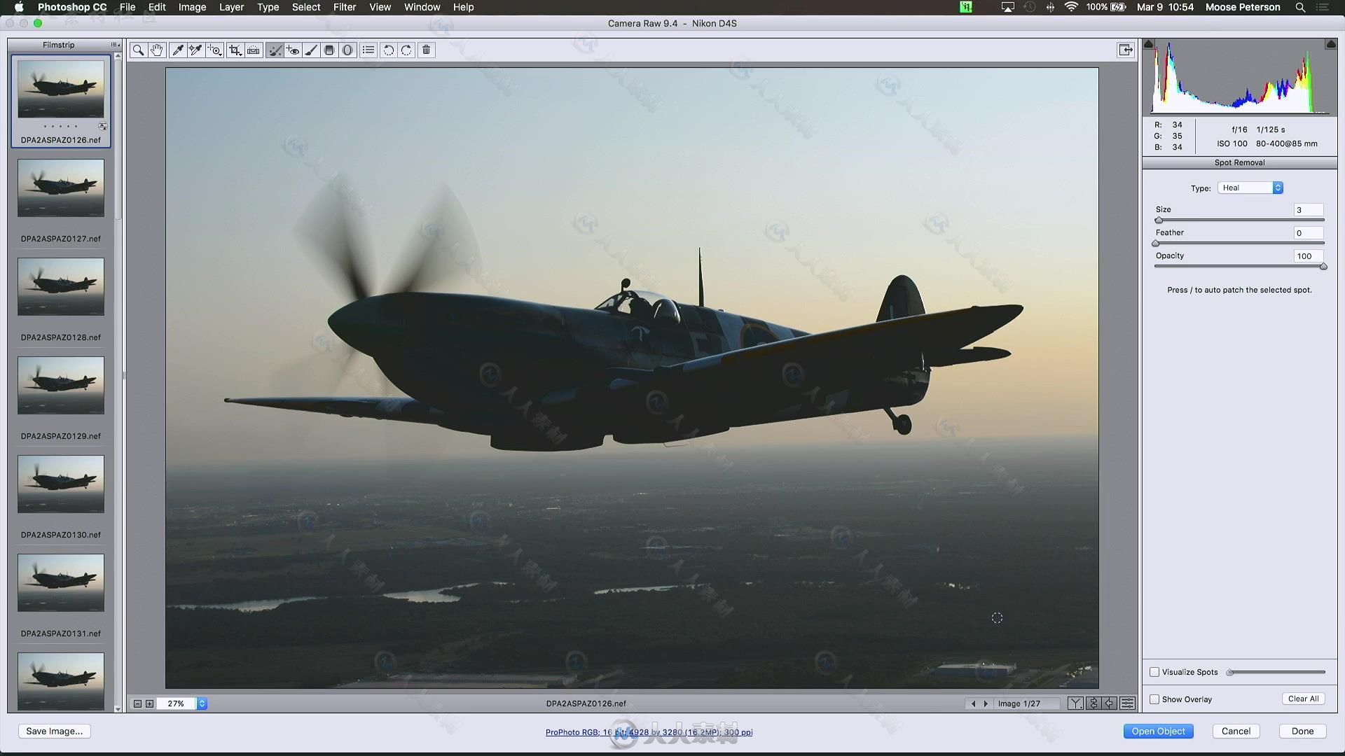Open the Photoshop CC application menu
Image resolution: width=1345 pixels, height=756 pixels.
click(x=72, y=7)
